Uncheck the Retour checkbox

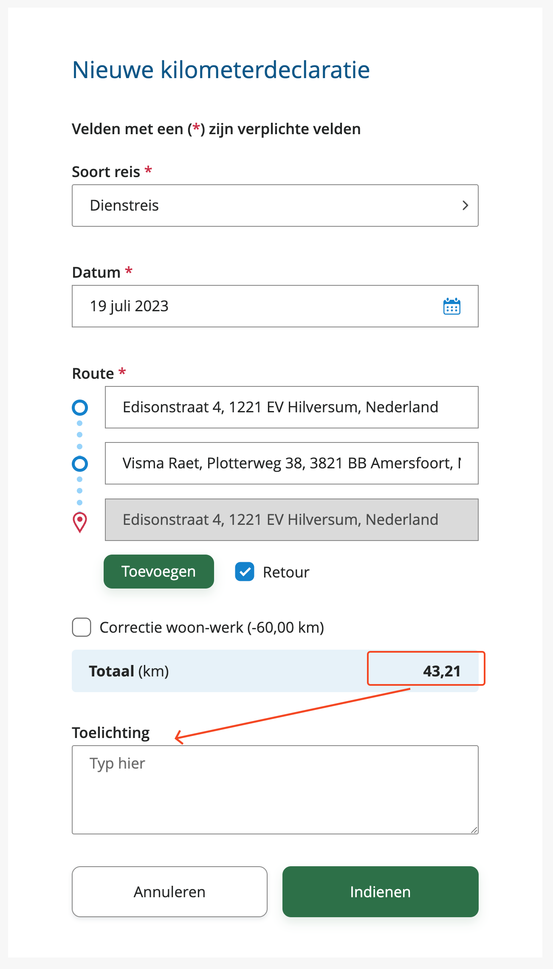click(x=245, y=572)
